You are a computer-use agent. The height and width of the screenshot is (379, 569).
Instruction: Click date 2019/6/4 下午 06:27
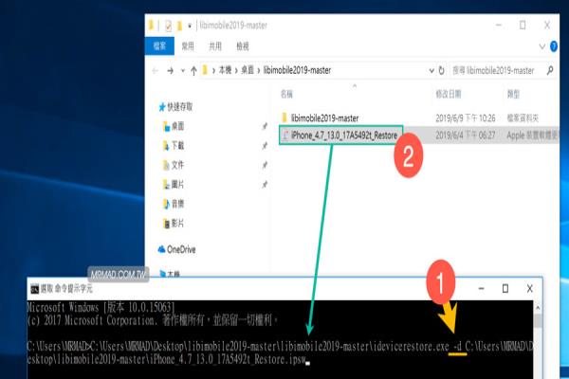pyautogui.click(x=466, y=135)
